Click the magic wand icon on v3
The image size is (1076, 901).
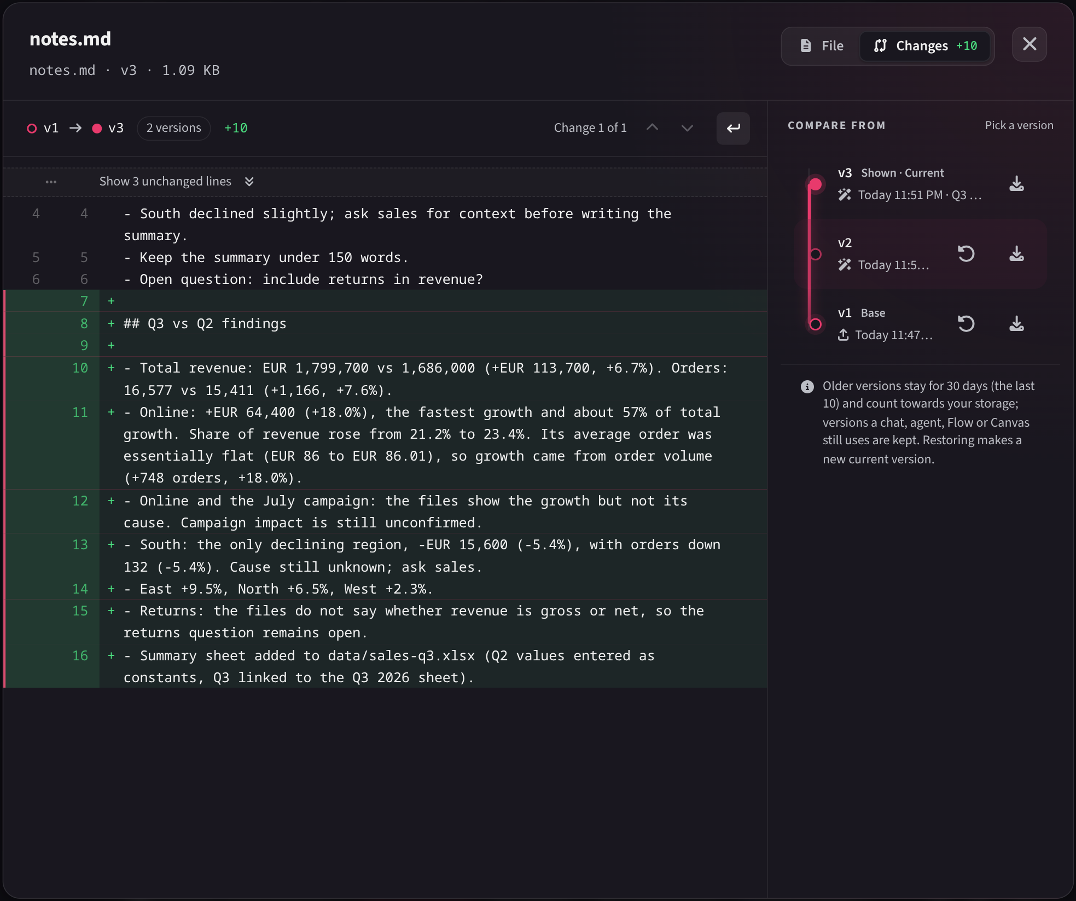coord(845,195)
